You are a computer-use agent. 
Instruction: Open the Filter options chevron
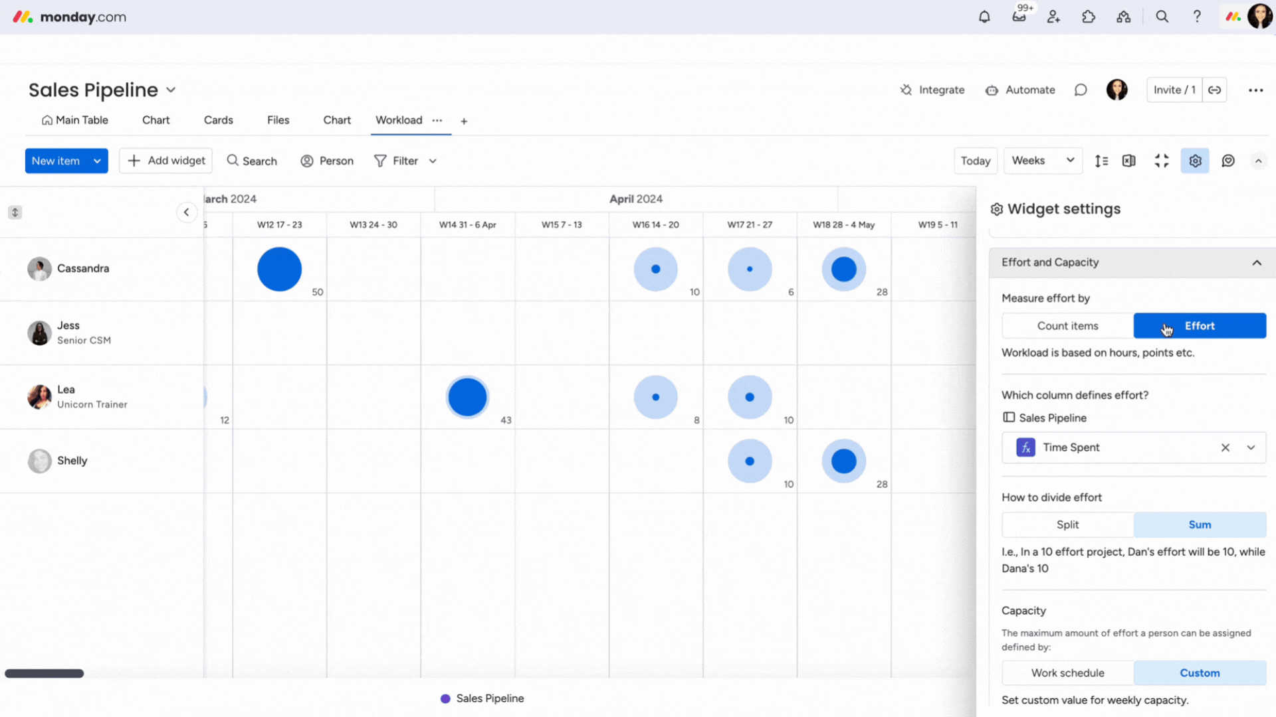pos(433,161)
